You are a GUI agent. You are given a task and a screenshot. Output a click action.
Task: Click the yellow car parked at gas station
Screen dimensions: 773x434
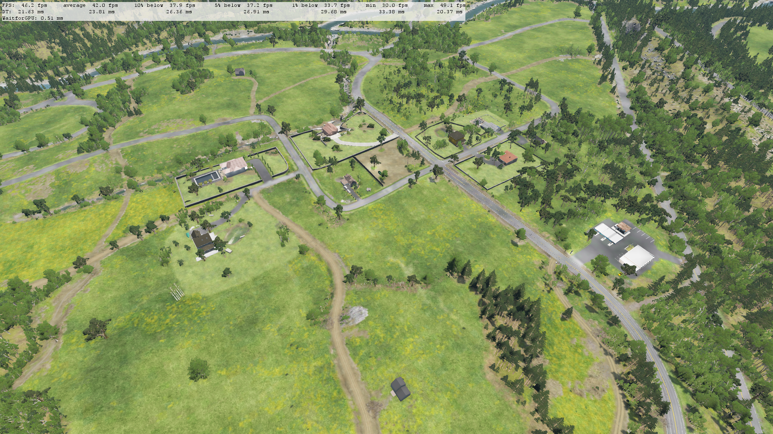[620, 273]
